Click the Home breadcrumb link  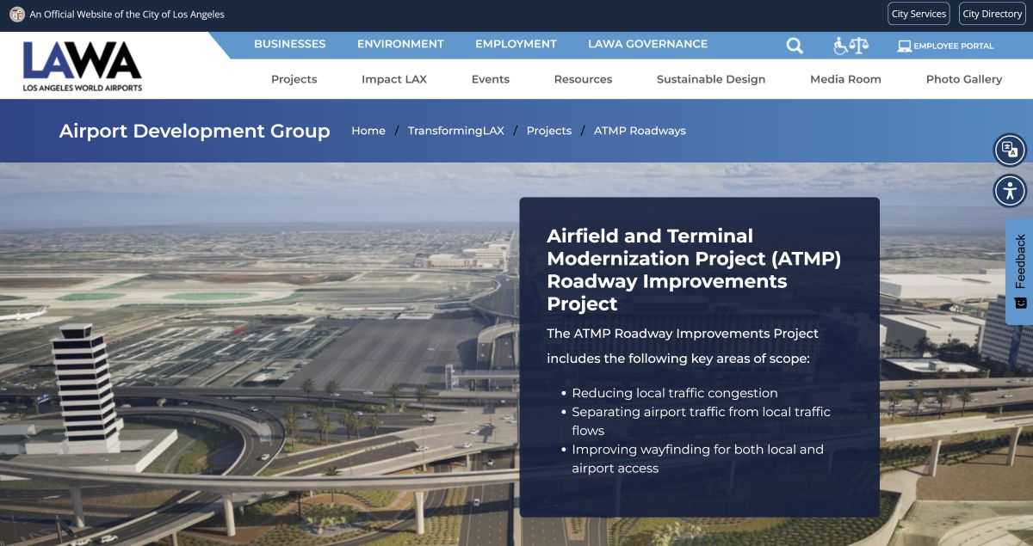pyautogui.click(x=368, y=131)
